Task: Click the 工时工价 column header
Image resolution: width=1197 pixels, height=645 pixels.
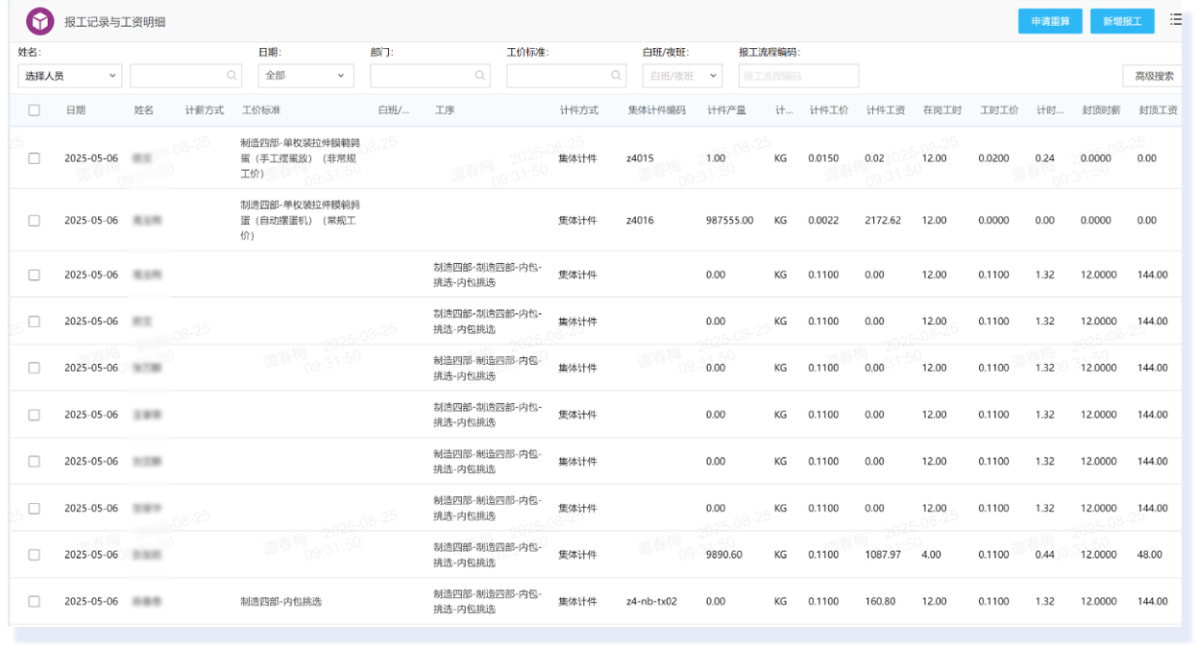Action: tap(999, 110)
